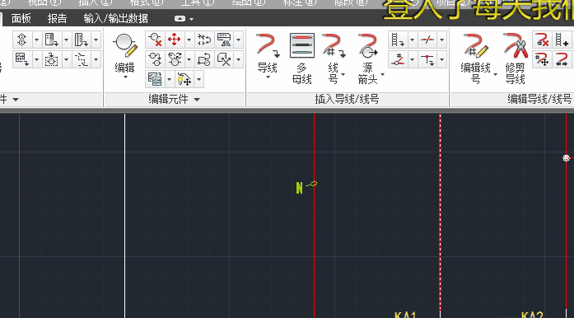Open the dropdown arrow under 导线

coord(268,77)
